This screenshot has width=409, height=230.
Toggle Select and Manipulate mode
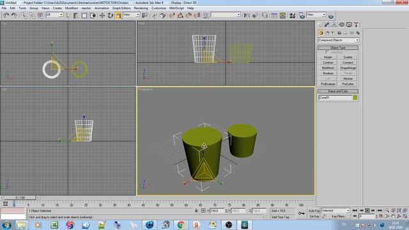click(154, 15)
